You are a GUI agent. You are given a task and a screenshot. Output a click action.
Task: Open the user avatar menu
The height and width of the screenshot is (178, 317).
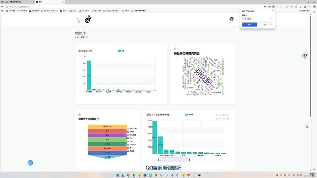pos(231,19)
